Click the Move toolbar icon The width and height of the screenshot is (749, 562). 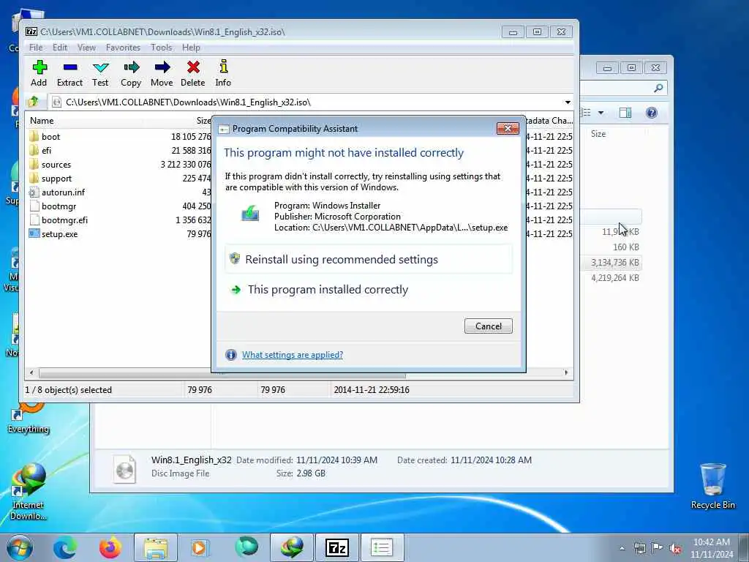pos(162,74)
